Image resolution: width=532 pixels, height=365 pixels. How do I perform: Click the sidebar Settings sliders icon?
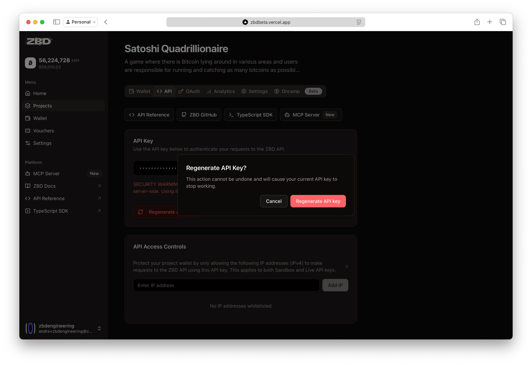pos(28,143)
